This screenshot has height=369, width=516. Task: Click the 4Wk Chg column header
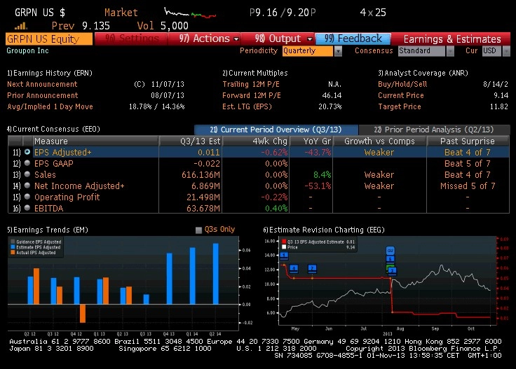click(x=256, y=141)
